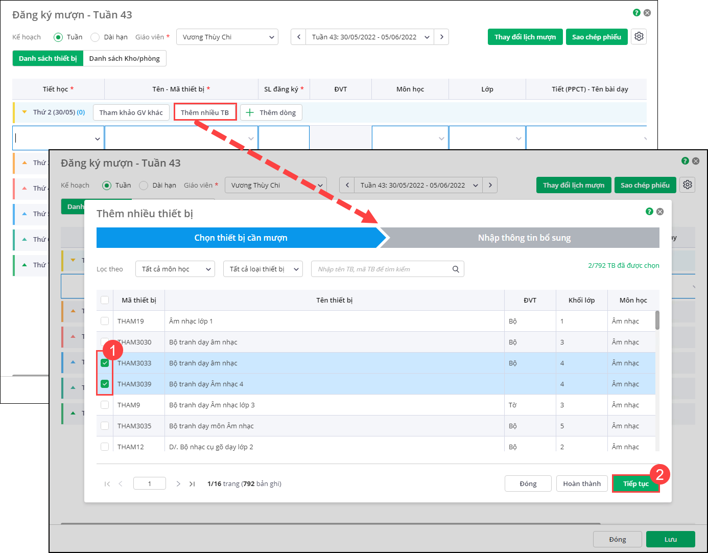Viewport: 708px width, 553px height.
Task: Go to previous week using left arrow in top window
Action: (298, 37)
